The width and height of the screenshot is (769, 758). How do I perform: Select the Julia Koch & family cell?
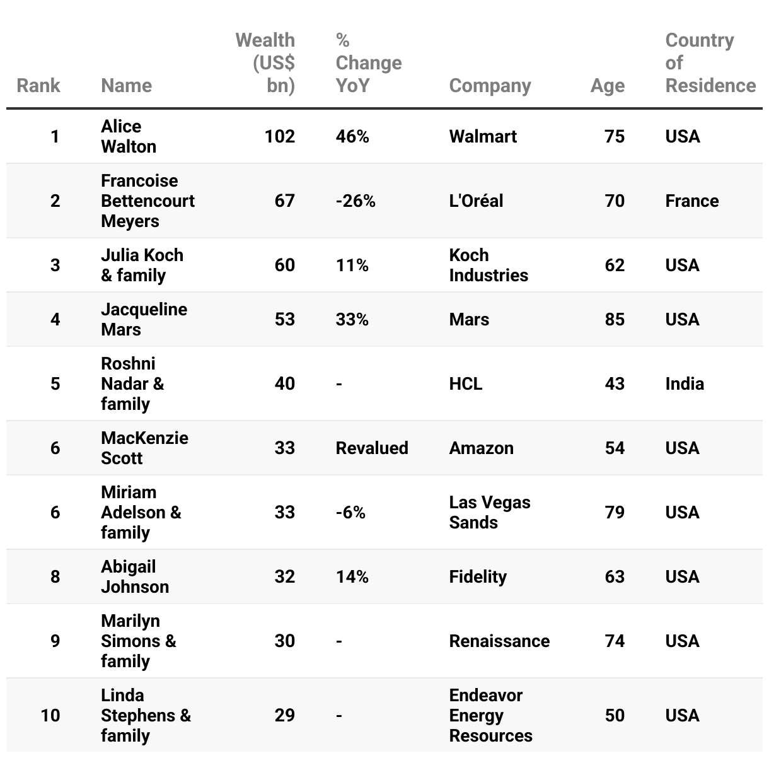coord(142,265)
